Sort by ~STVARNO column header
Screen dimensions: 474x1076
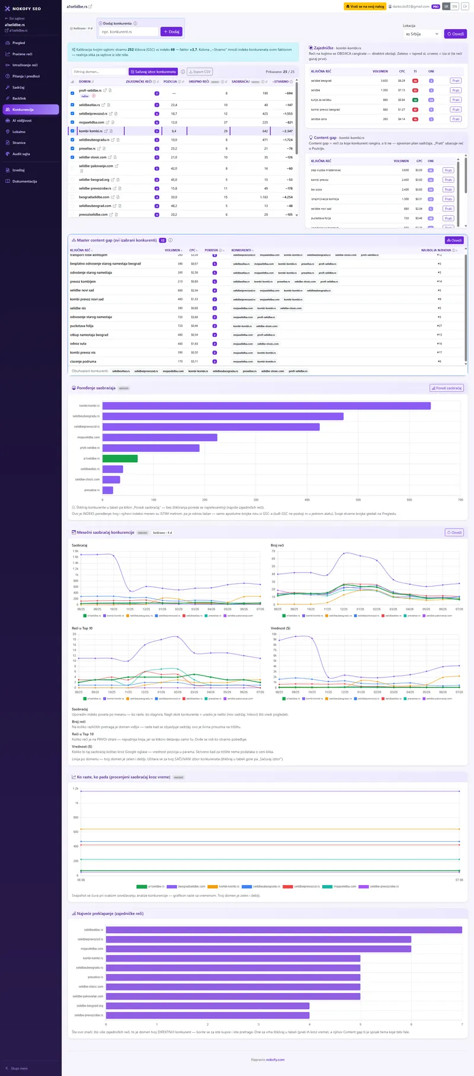click(x=283, y=82)
